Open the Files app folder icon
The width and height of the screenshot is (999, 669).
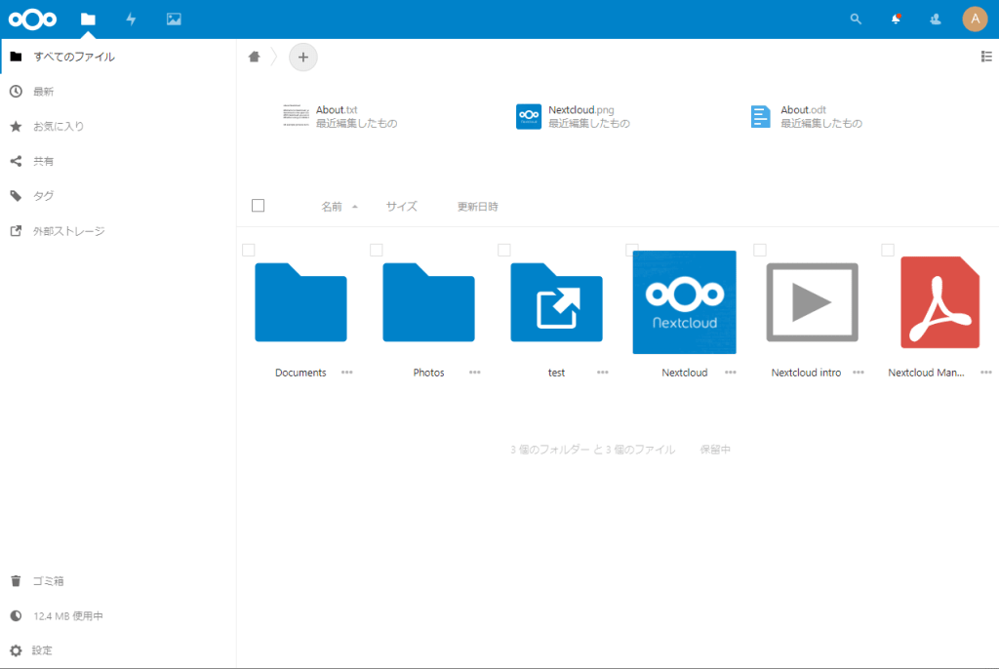[x=88, y=20]
